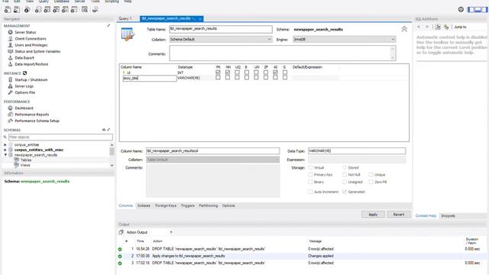Select the Stored storage radio button
Screen dimensions: 489x275
345,168
